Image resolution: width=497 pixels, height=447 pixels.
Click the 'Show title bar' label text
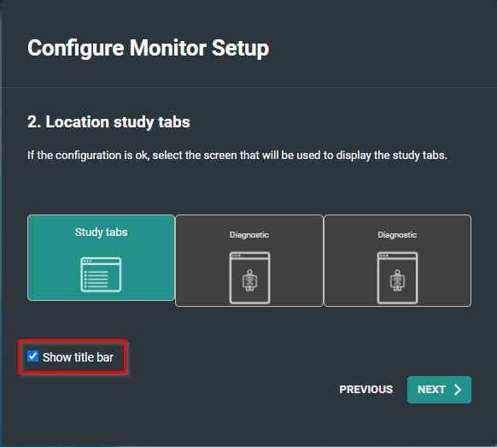(78, 357)
